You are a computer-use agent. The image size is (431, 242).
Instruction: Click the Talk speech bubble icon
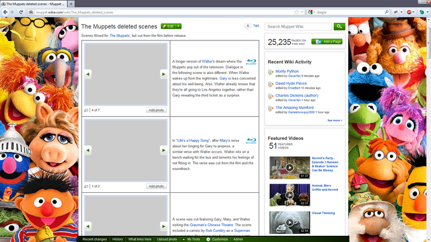(x=248, y=26)
